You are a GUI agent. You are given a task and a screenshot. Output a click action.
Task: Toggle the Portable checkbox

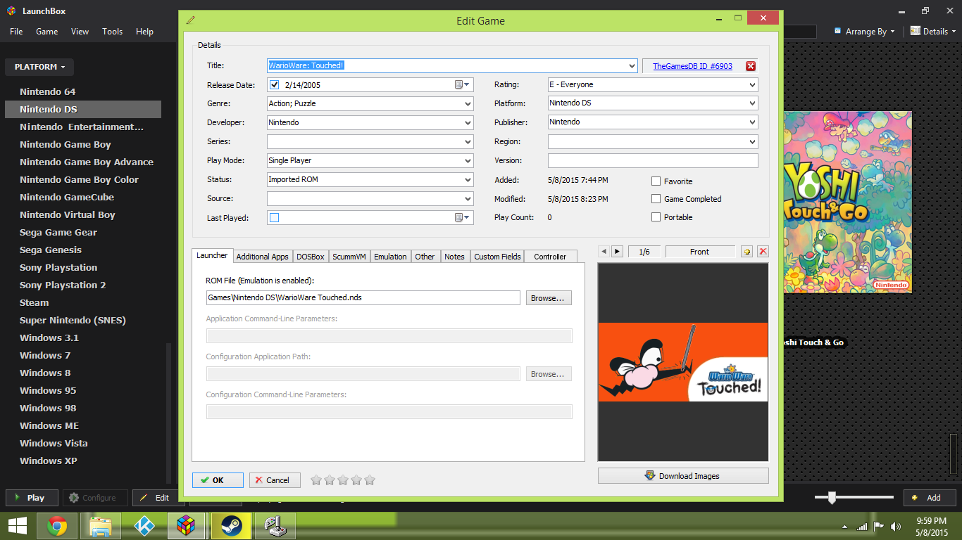656,217
